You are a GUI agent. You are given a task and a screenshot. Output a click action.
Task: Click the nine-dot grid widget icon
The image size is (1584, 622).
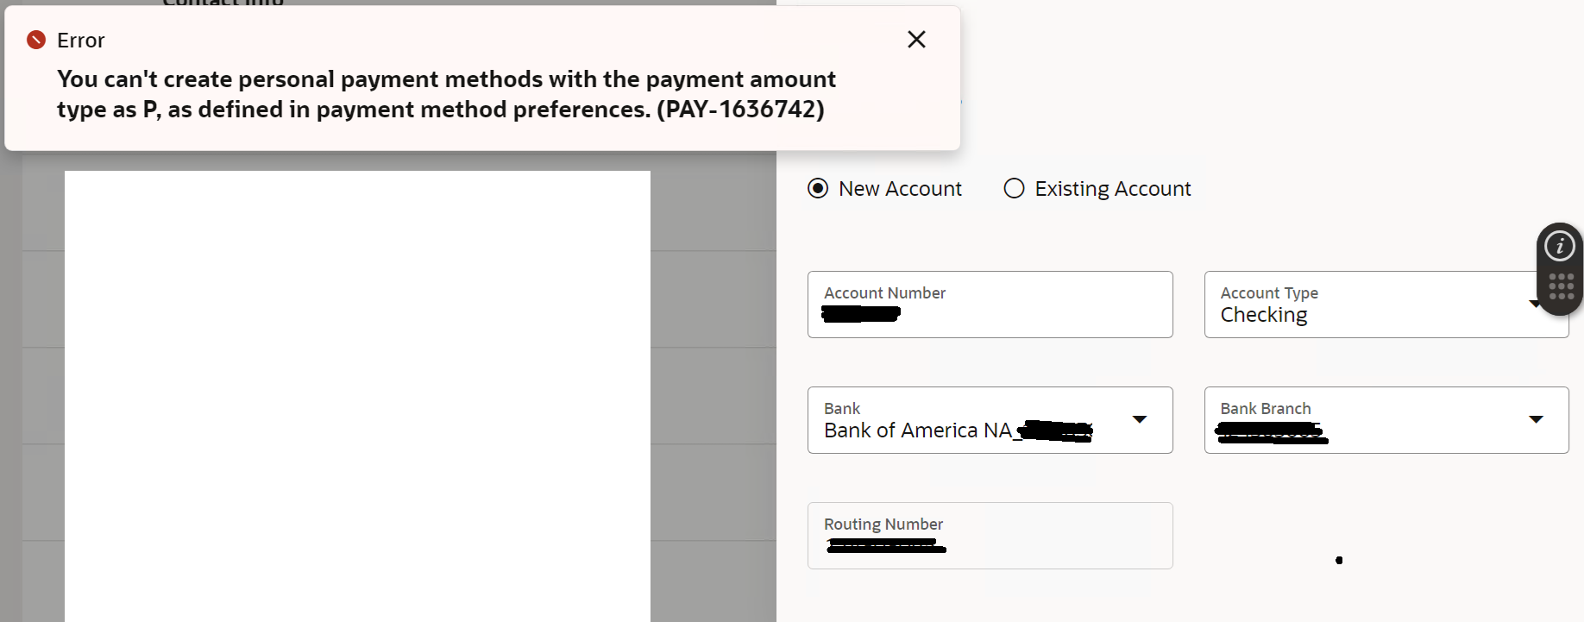[x=1560, y=285]
